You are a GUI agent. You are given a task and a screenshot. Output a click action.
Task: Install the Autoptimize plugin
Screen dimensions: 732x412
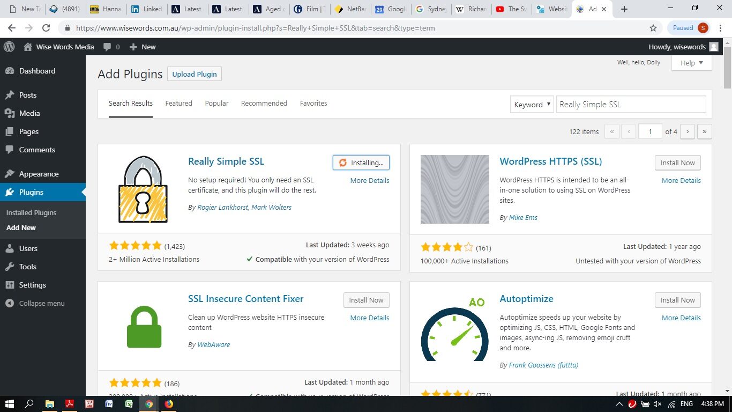(677, 300)
